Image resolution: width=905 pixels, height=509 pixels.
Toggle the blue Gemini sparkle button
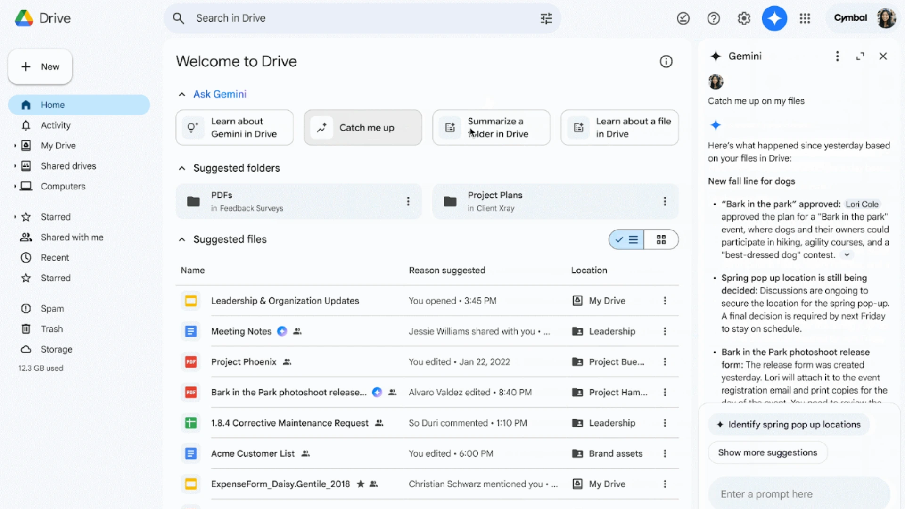click(774, 18)
